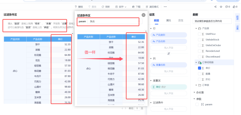Click the share icon in top bar
Screen dimensions: 241x115
point(215,7)
